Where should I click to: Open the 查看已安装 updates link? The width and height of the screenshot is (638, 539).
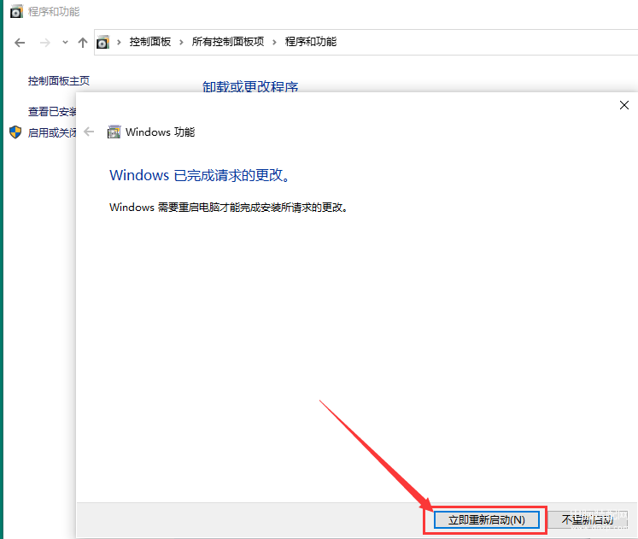click(52, 111)
